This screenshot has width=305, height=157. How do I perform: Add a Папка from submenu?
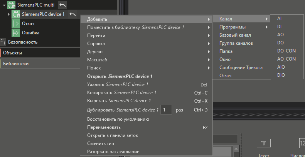point(241,51)
